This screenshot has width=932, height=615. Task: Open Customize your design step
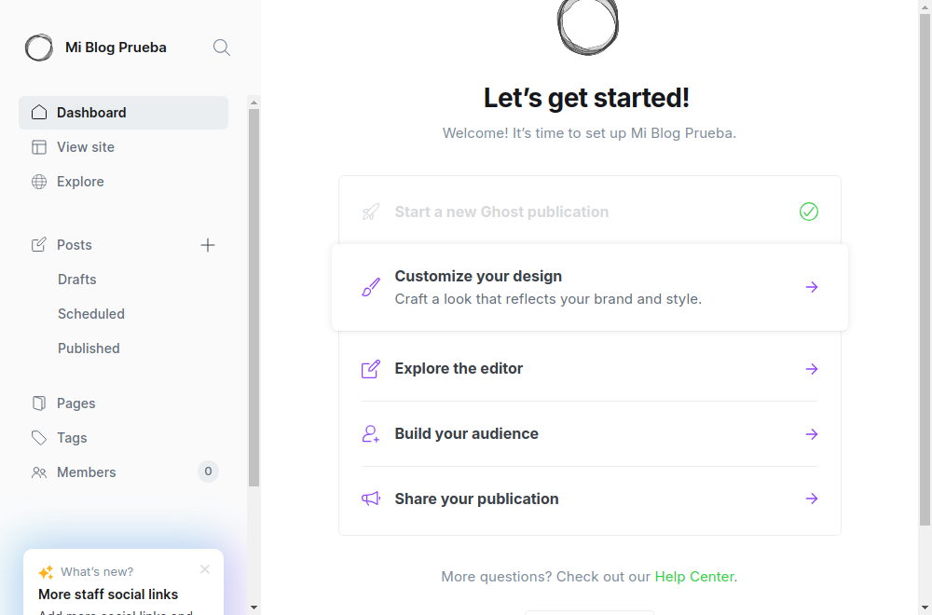[x=590, y=287]
